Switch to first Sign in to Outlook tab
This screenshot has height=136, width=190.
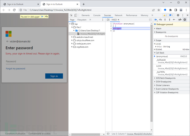21,4
